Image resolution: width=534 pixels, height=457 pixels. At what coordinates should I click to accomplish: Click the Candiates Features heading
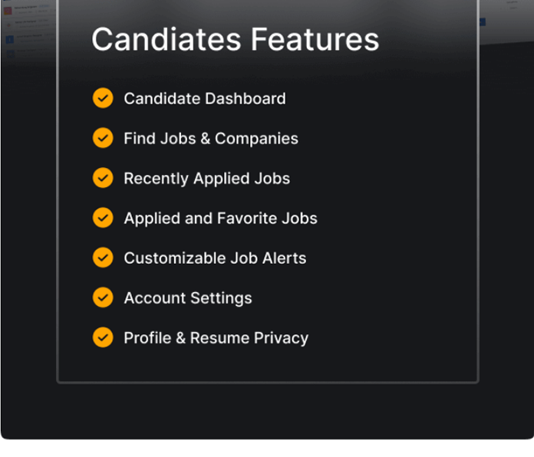click(x=235, y=39)
